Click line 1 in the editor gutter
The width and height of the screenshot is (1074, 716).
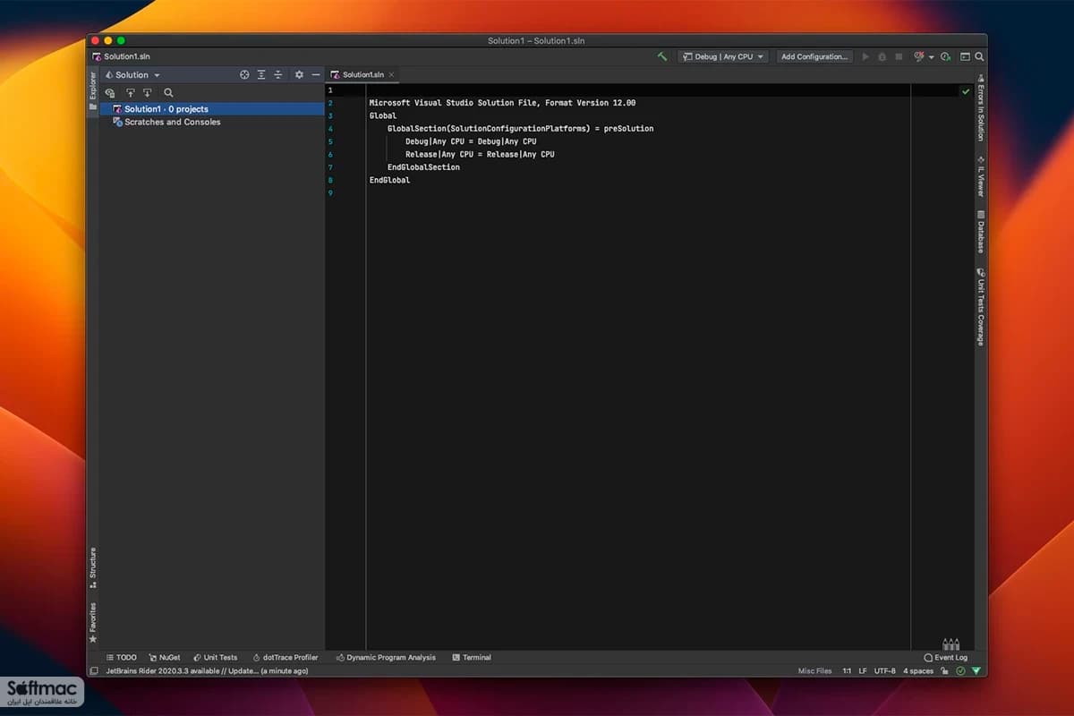pyautogui.click(x=330, y=90)
